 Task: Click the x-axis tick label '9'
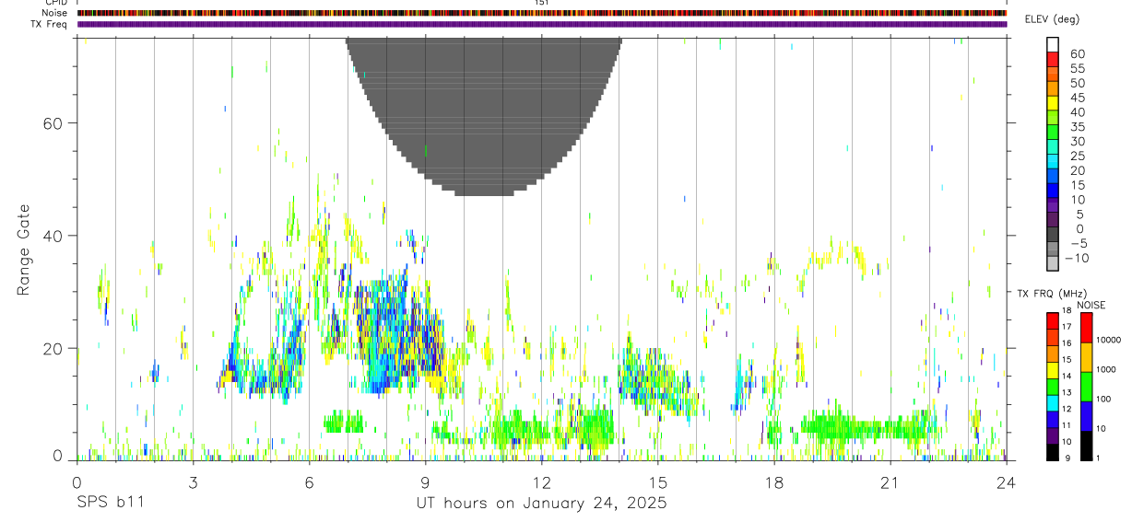(425, 481)
